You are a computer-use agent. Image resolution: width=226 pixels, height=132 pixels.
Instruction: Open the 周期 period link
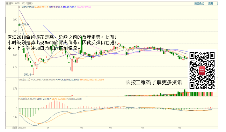(210, 3)
